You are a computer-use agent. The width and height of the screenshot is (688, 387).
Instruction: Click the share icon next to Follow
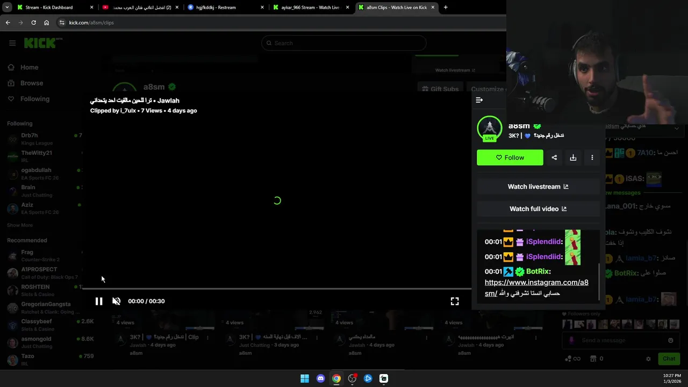(554, 157)
